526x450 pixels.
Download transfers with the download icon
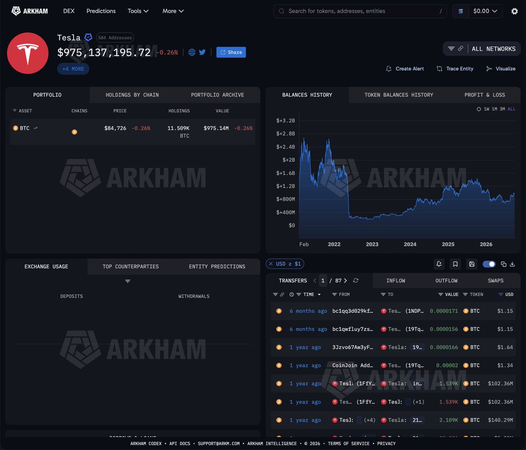(512, 264)
